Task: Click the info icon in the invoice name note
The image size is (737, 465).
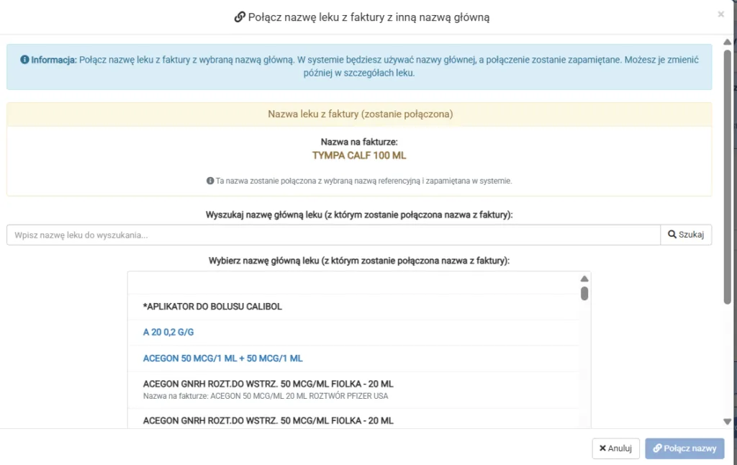Action: click(x=210, y=181)
